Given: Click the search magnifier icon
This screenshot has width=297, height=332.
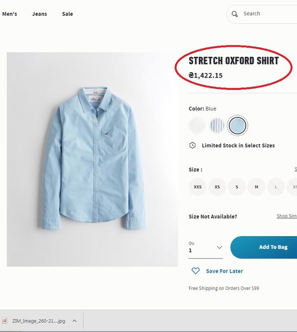Looking at the screenshot, I should point(235,14).
